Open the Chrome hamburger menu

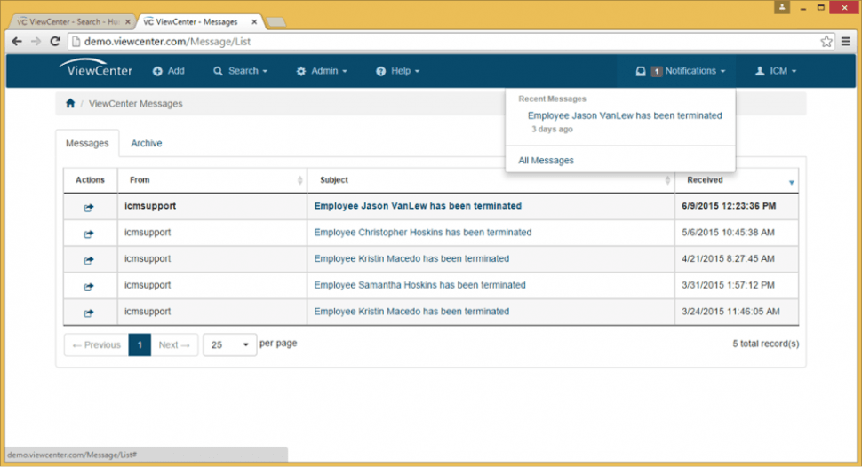pyautogui.click(x=845, y=41)
